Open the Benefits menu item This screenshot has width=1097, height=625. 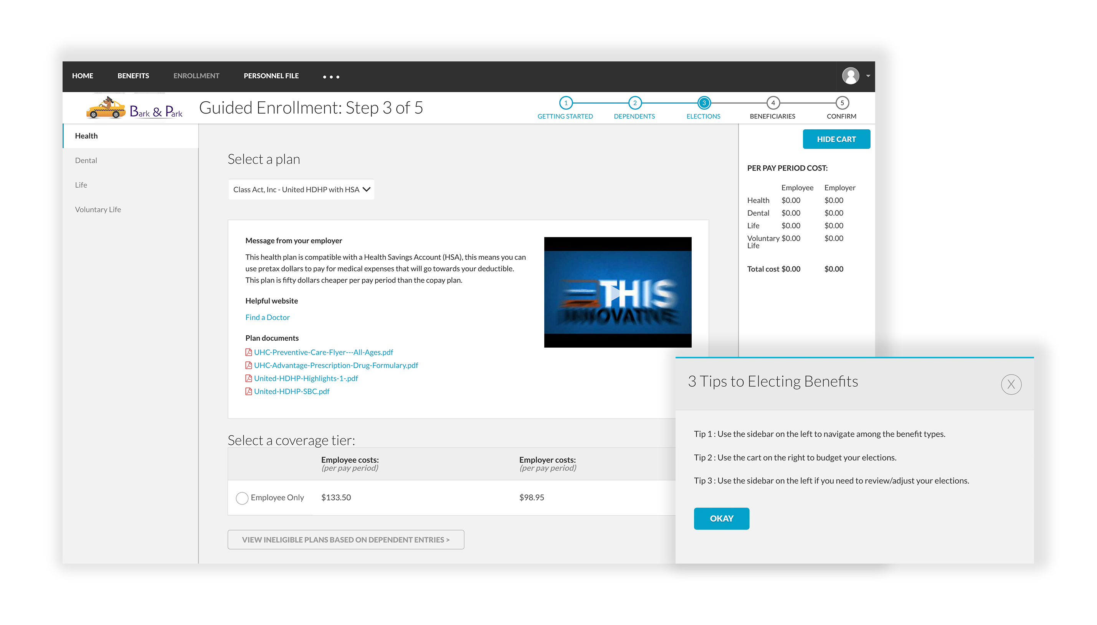pos(133,76)
